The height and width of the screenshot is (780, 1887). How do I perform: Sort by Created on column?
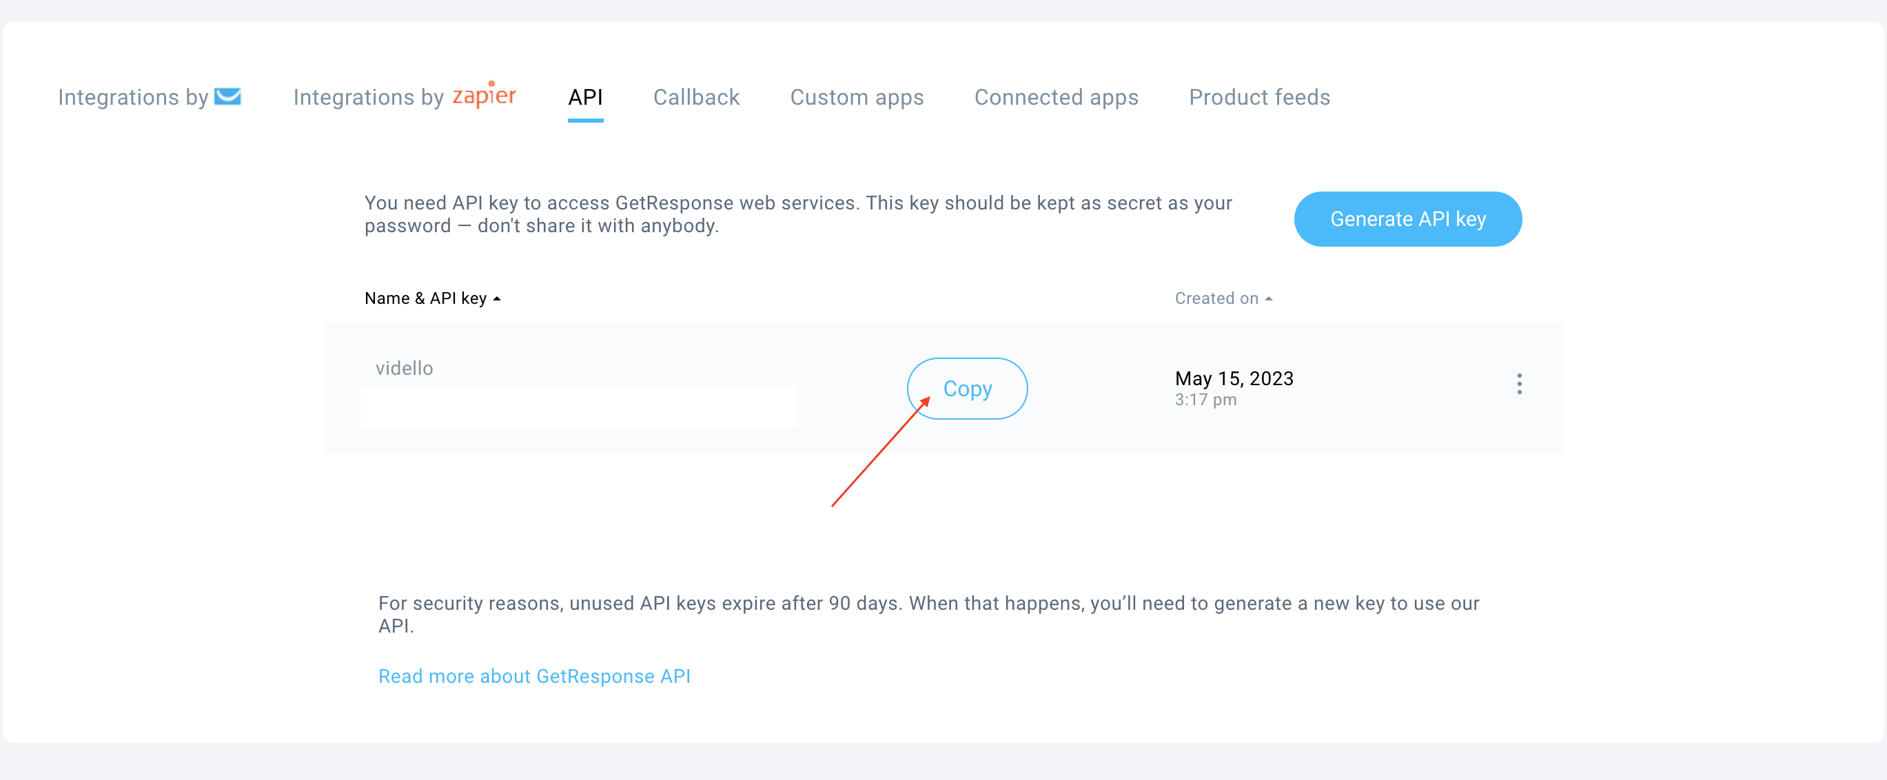[x=1223, y=298]
